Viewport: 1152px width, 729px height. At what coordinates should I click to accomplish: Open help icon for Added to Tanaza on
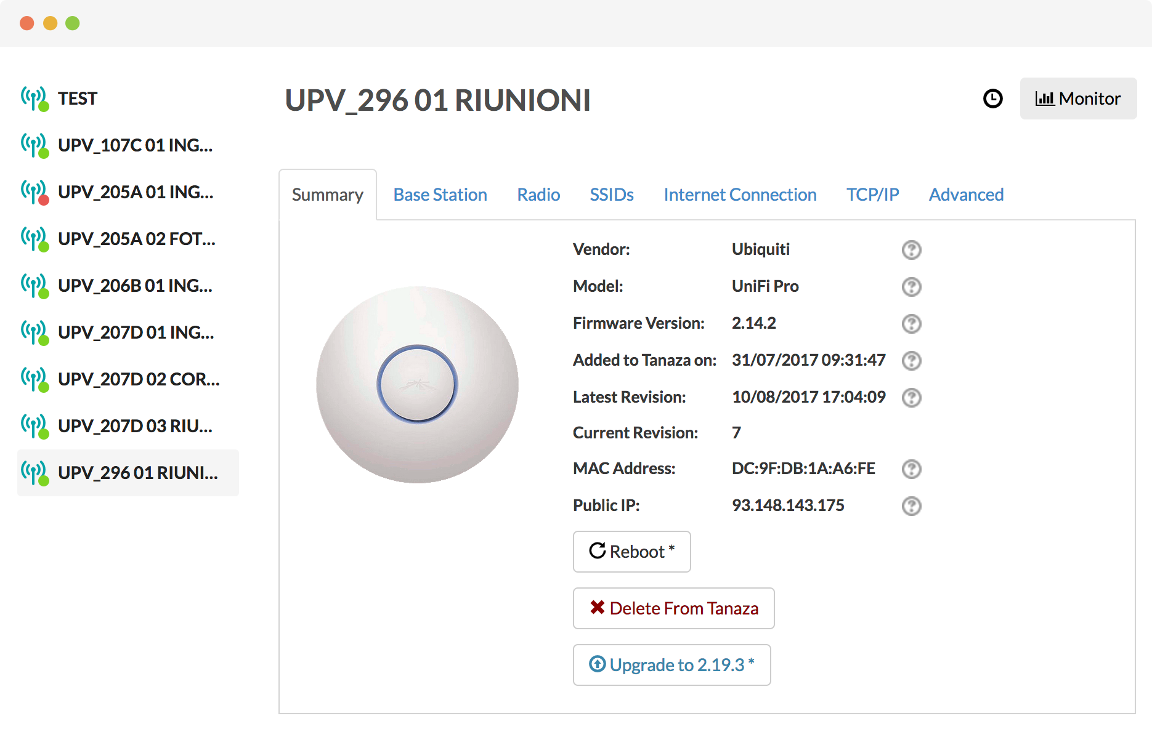coord(911,361)
